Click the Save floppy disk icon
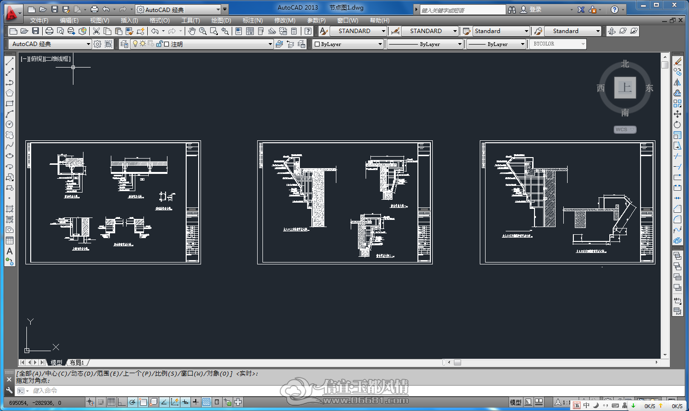 [36, 31]
